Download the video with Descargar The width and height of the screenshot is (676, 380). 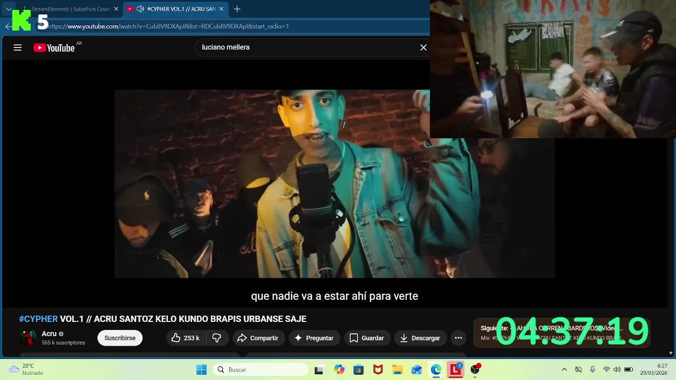click(x=420, y=338)
